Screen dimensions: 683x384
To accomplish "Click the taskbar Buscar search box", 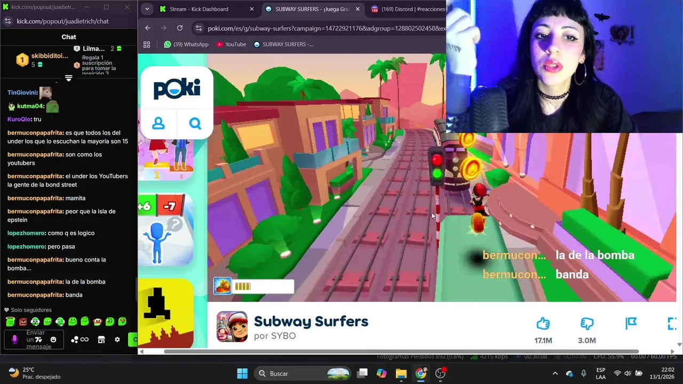I will pos(302,373).
